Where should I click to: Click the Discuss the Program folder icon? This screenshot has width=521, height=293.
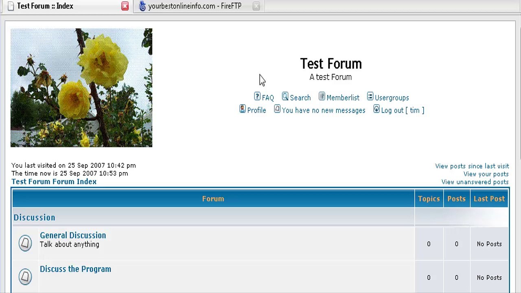point(25,277)
